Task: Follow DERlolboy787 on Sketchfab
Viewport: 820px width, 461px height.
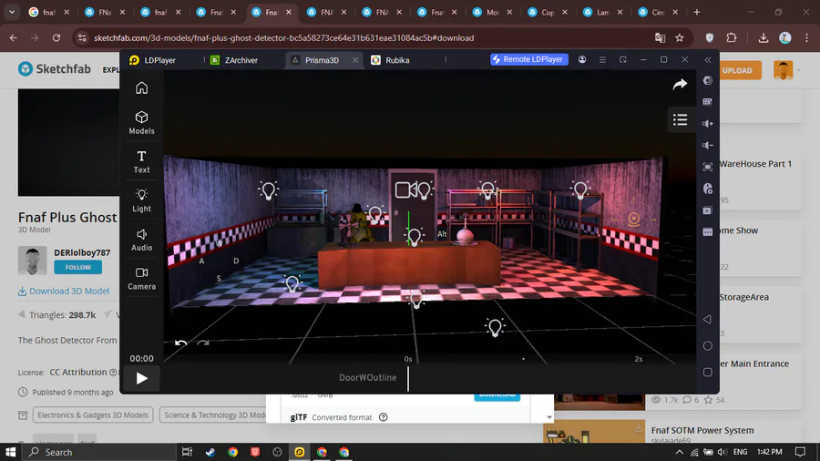Action: tap(78, 267)
